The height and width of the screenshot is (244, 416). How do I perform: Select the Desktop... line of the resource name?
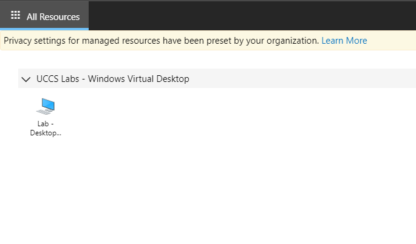point(46,133)
